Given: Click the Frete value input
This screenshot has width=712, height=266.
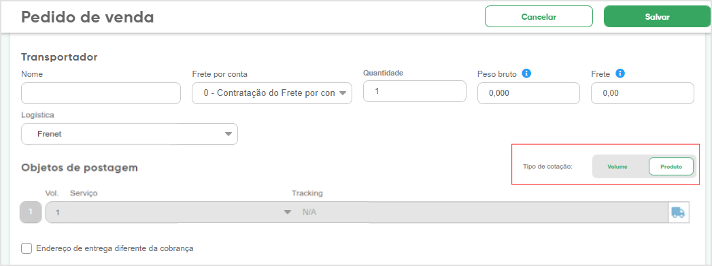Looking at the screenshot, I should click(x=643, y=93).
